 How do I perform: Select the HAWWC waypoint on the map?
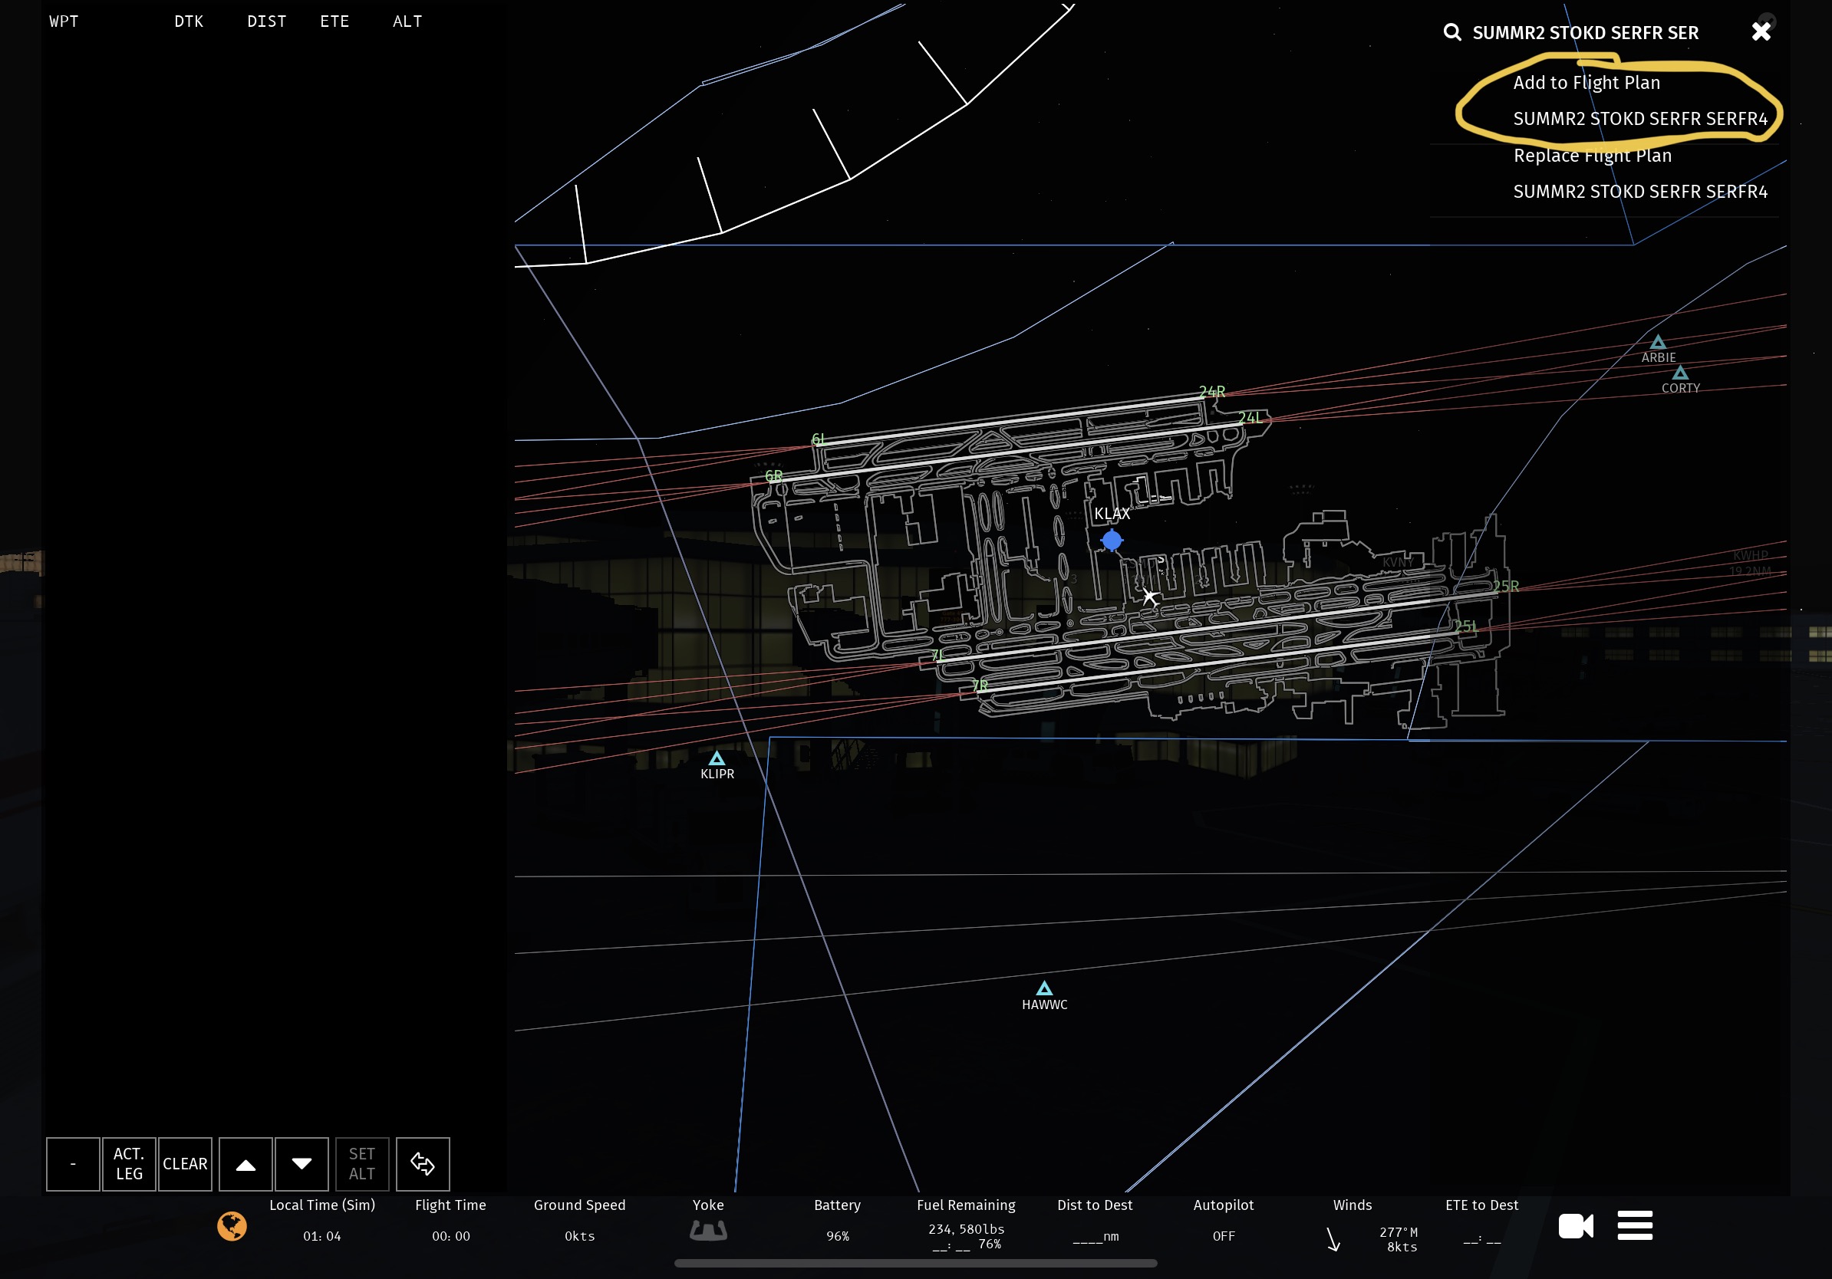click(x=1043, y=990)
